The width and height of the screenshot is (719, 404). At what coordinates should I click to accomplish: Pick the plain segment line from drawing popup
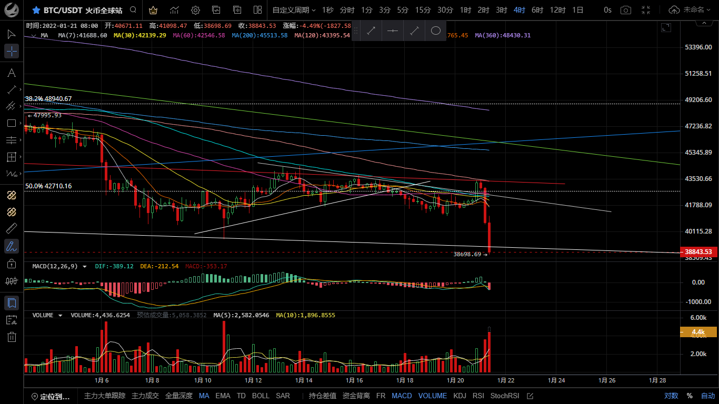coord(414,31)
